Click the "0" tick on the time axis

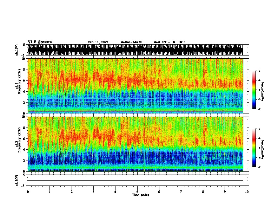28,192
